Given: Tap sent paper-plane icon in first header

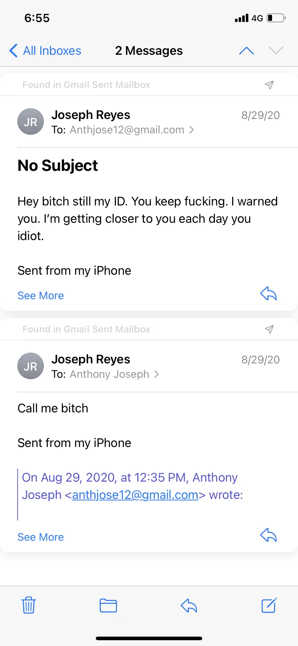Looking at the screenshot, I should click(x=269, y=85).
